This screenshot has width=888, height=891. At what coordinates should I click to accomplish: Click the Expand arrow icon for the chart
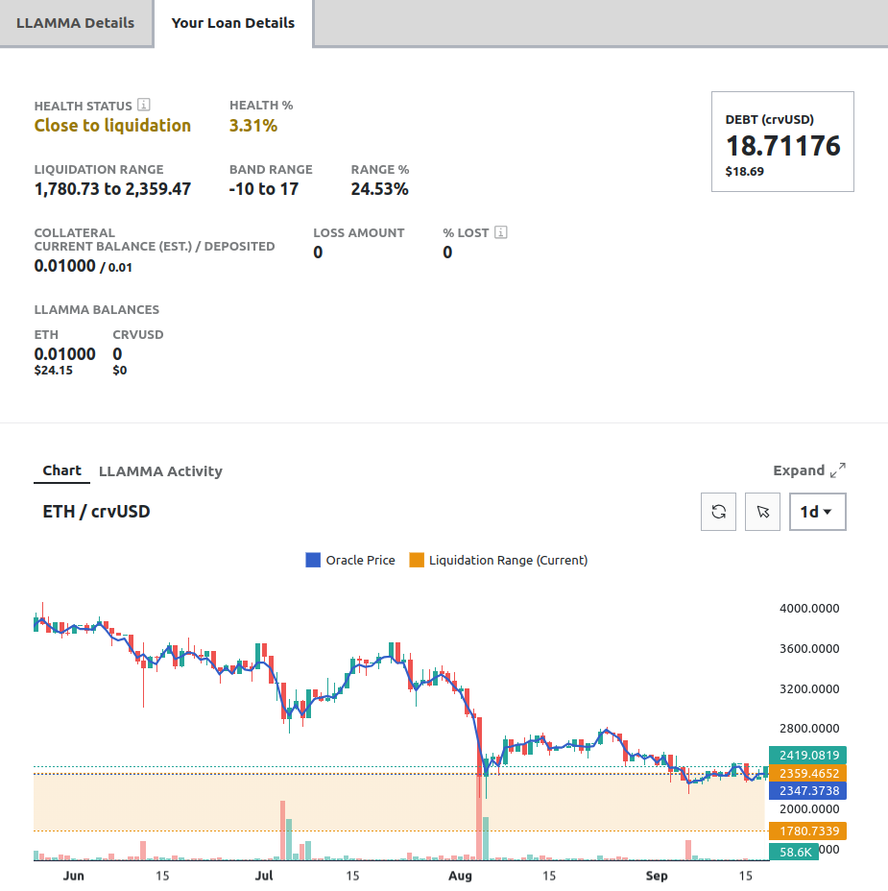(x=839, y=468)
